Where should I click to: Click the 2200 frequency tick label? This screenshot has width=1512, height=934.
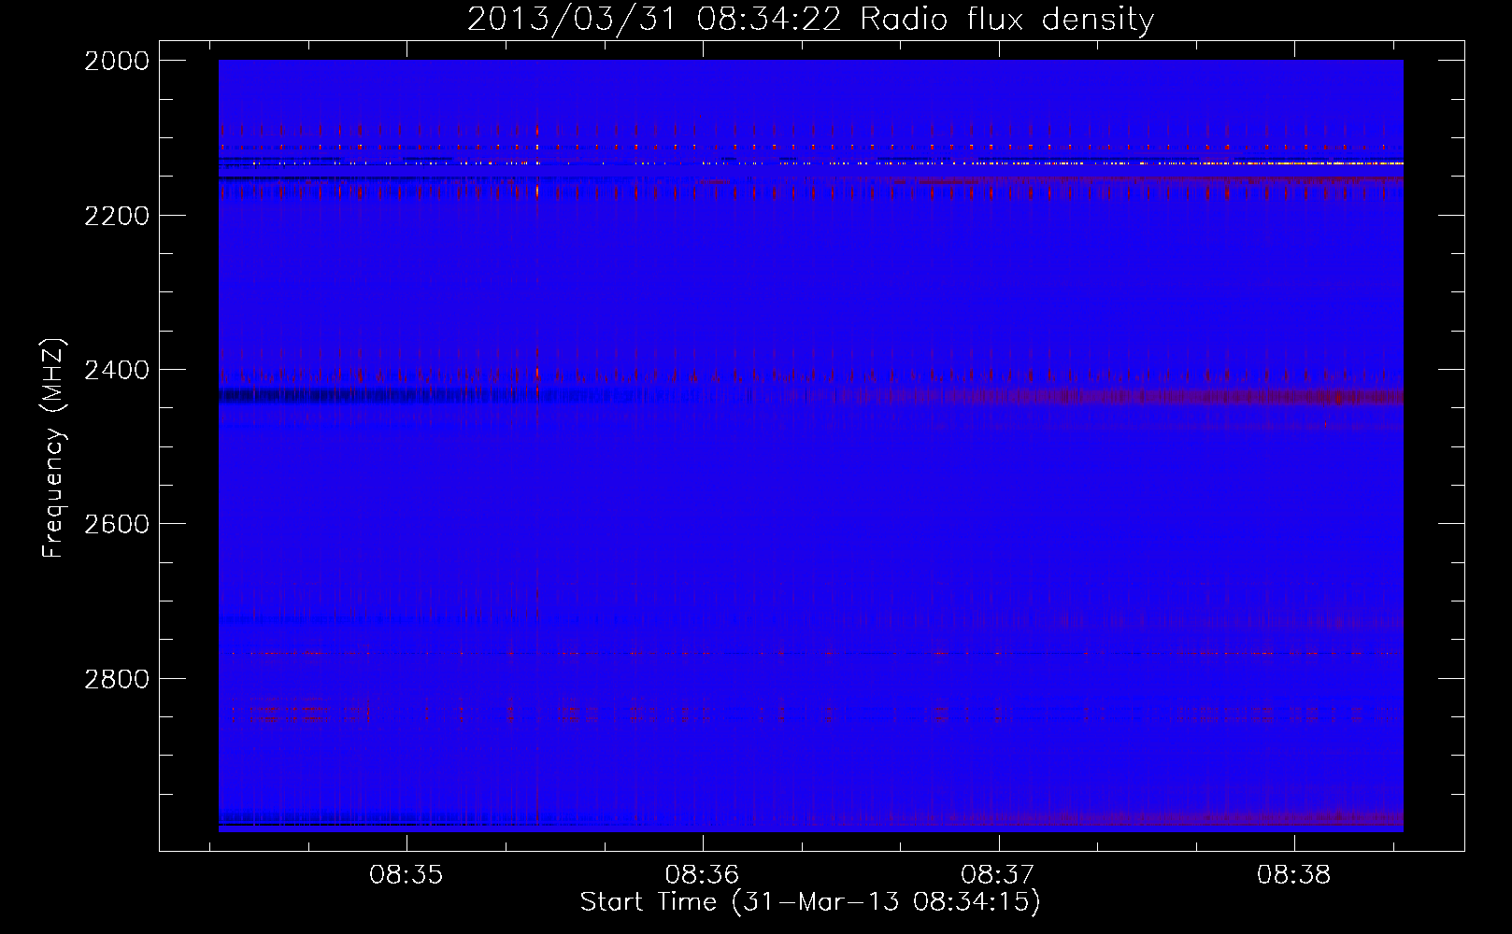[x=117, y=216]
